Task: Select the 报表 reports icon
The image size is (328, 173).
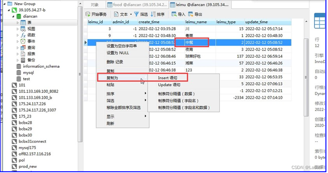Action: 23,54
